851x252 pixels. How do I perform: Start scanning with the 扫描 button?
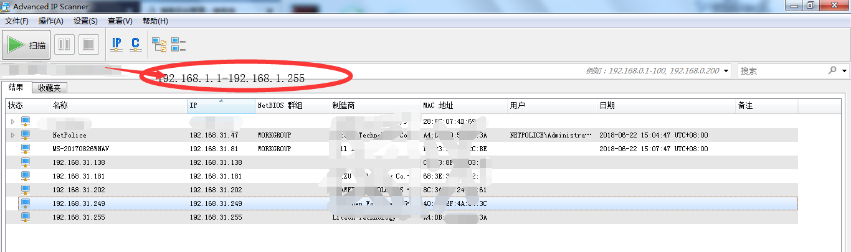27,45
